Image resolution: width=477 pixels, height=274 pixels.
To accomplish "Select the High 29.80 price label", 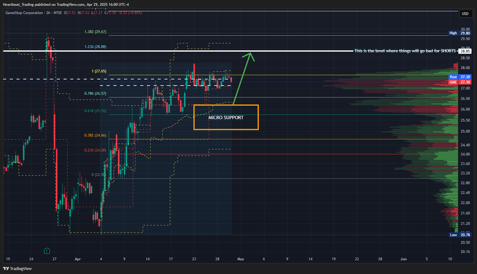I will click(460, 33).
